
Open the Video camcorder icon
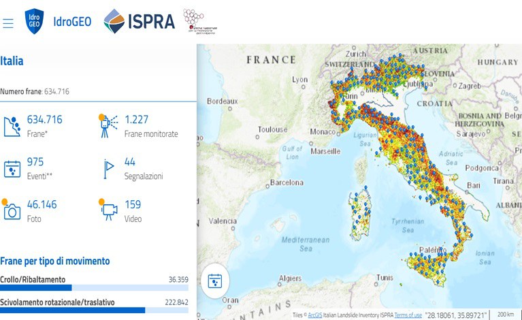point(109,211)
